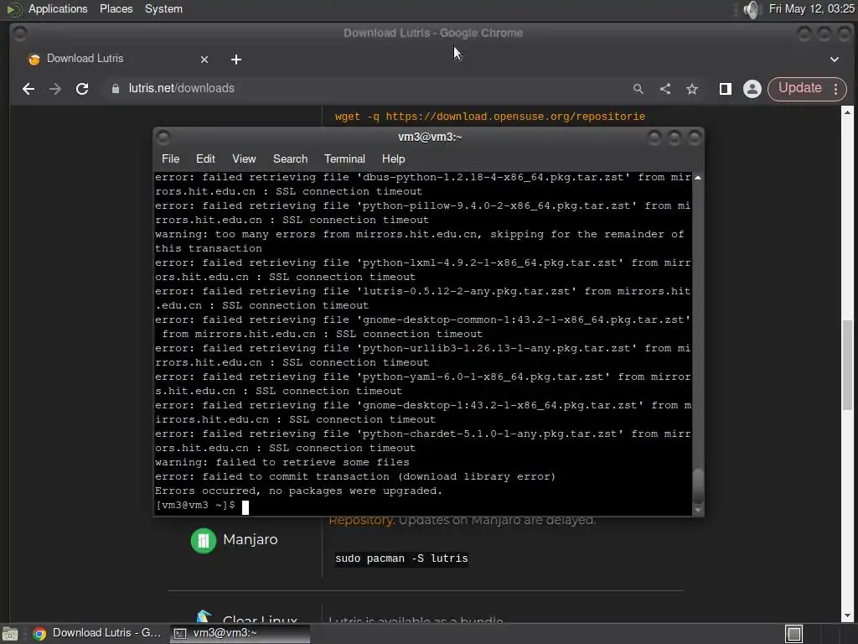Viewport: 858px width, 644px height.
Task: Open Chrome page search magnifier icon
Action: [x=638, y=89]
